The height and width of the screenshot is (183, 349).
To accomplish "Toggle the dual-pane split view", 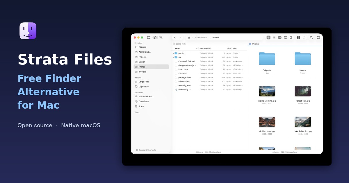I will [299, 37].
